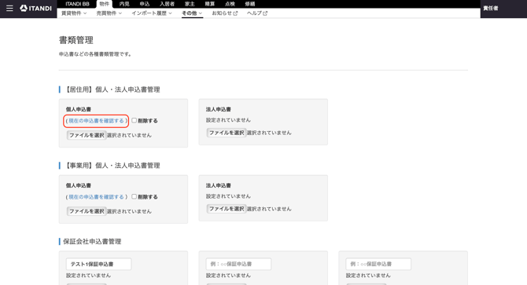Choose file for 居住用 法人申込書
The width and height of the screenshot is (527, 285).
(227, 133)
